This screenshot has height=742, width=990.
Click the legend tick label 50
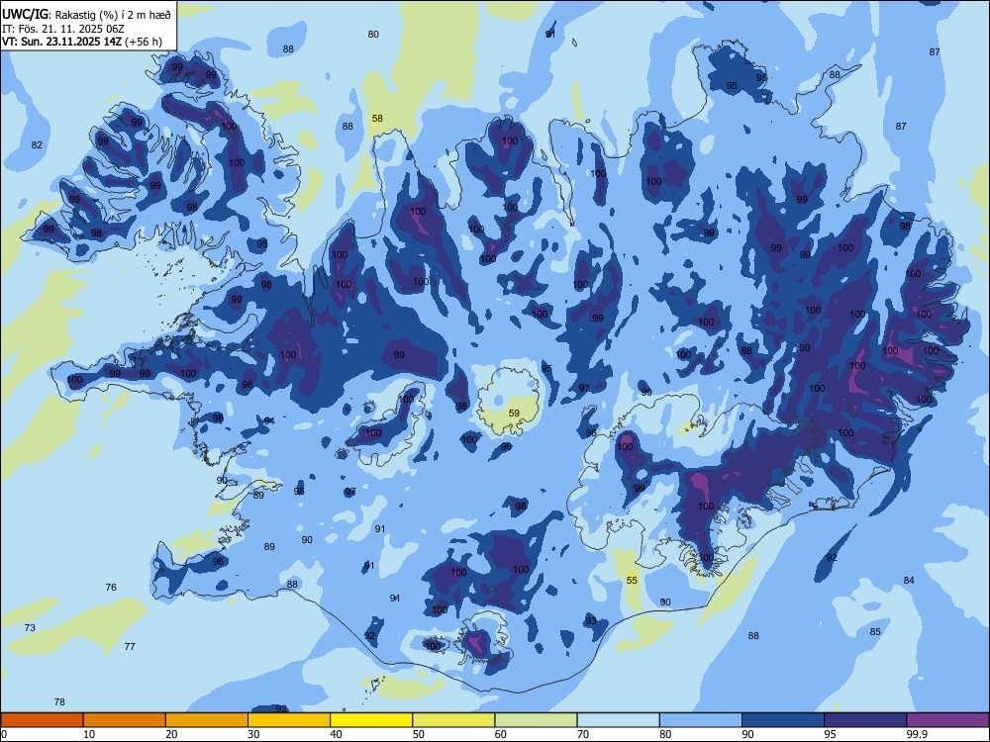[419, 734]
